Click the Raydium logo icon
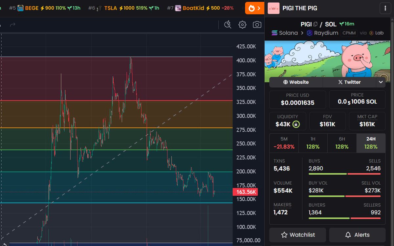This screenshot has width=394, height=246. pyautogui.click(x=309, y=33)
